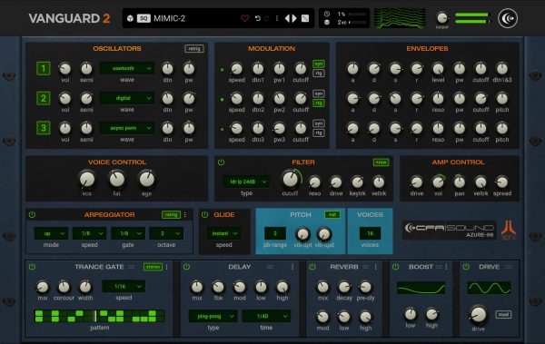Open the delay time 1/4D dropdown
This screenshot has width=545, height=344.
click(266, 316)
